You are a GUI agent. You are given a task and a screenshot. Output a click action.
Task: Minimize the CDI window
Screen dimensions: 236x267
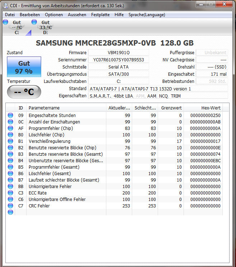pos(201,4)
